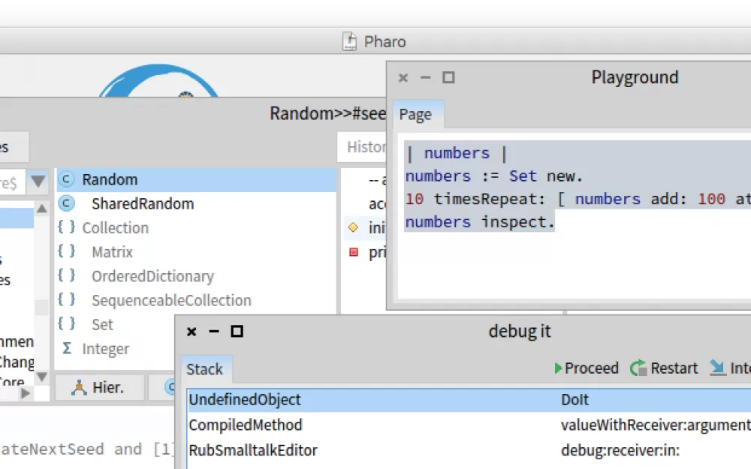751x469 pixels.
Task: Select the Matrix entry in class list
Action: tap(112, 251)
